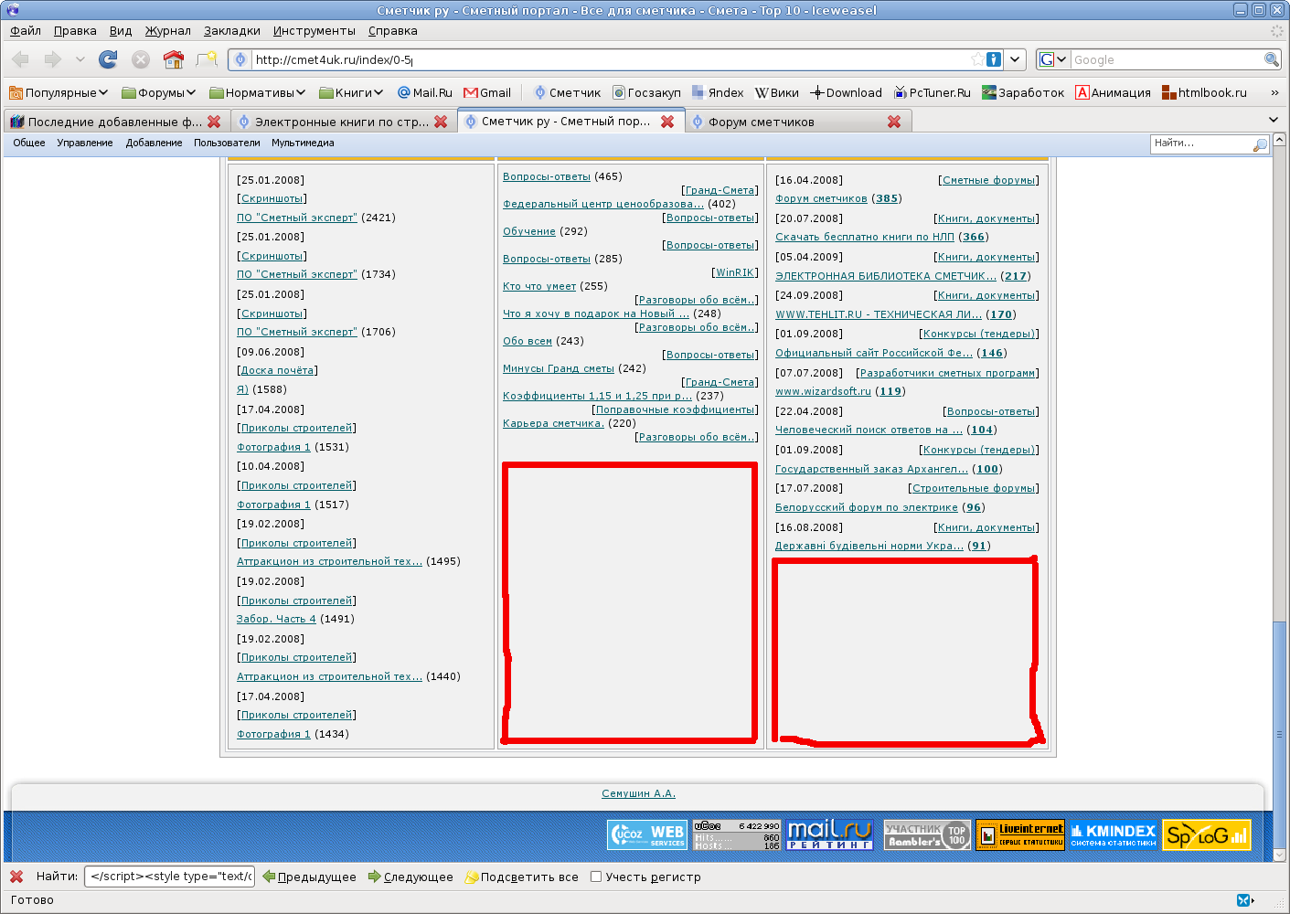Click the Предыдущее find button

309,877
